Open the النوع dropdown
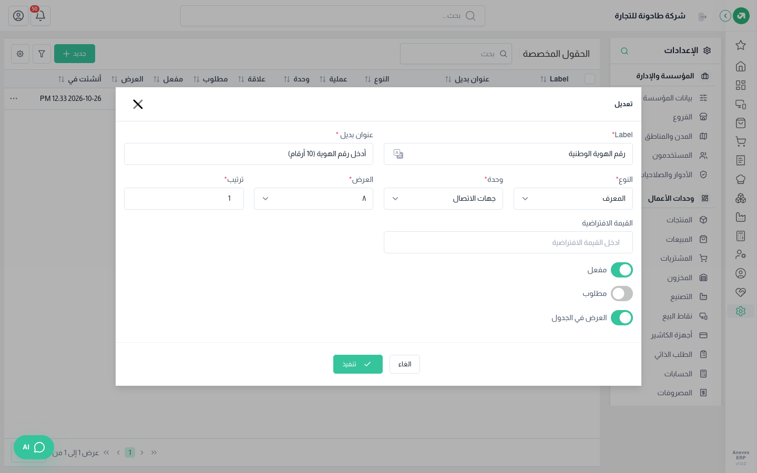The image size is (757, 473). (573, 199)
